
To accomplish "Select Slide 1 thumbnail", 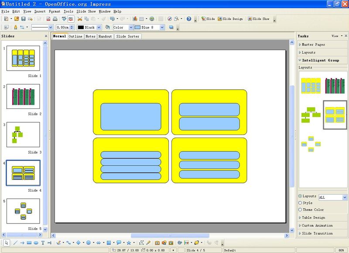I will click(23, 58).
